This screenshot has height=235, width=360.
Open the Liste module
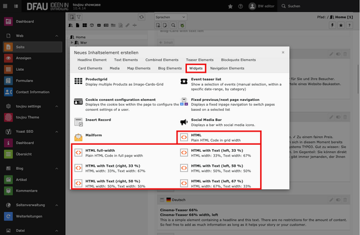(8, 70)
